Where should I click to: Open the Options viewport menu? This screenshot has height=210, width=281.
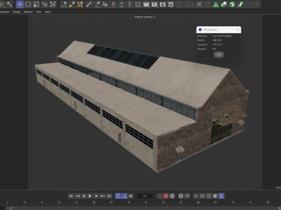pyautogui.click(x=28, y=12)
